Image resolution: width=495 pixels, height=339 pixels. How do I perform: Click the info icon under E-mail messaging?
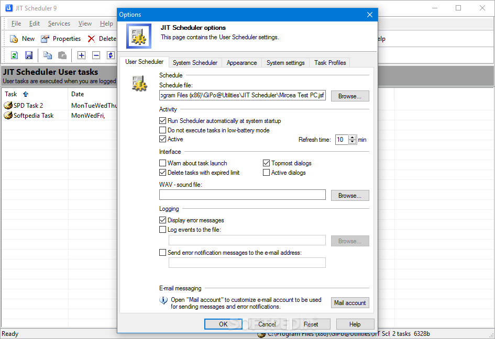[163, 300]
